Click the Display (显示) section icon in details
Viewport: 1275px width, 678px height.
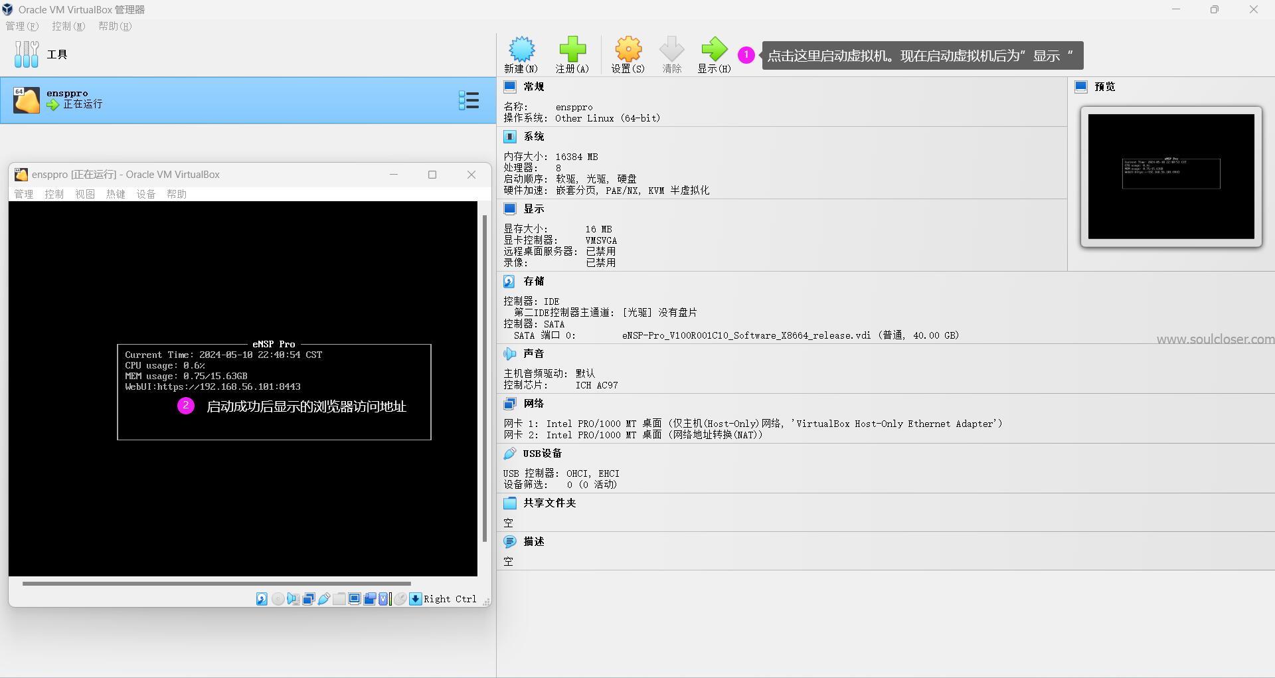click(510, 209)
